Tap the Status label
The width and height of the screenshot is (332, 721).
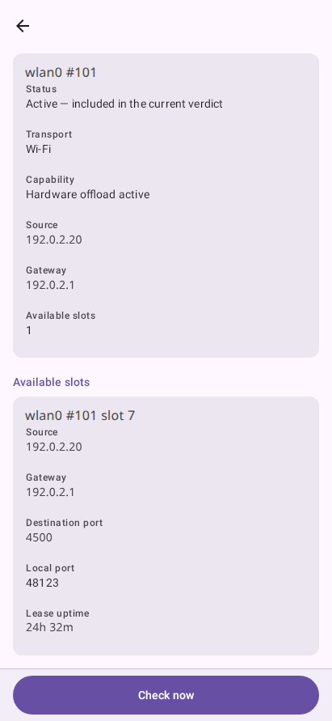(41, 89)
